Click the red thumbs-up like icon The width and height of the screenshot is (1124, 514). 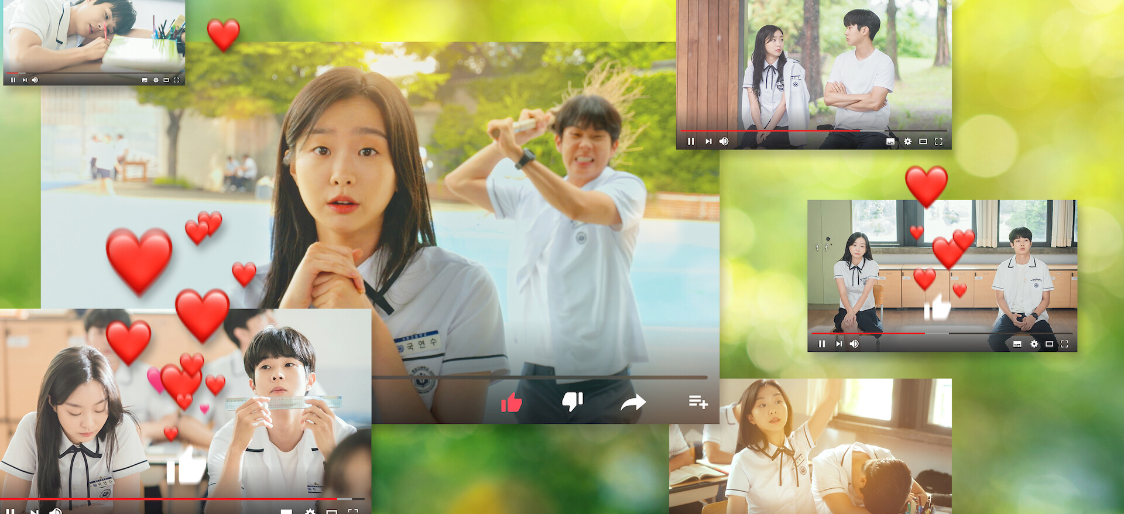(511, 402)
